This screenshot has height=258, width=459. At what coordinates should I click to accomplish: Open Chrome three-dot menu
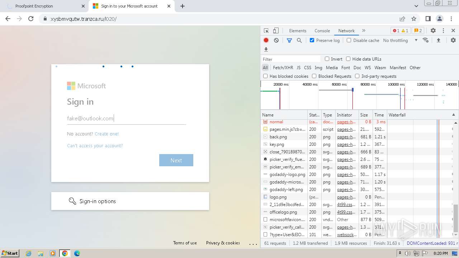[451, 19]
